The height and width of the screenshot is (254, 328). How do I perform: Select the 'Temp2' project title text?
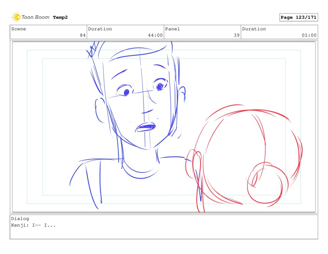(x=60, y=17)
